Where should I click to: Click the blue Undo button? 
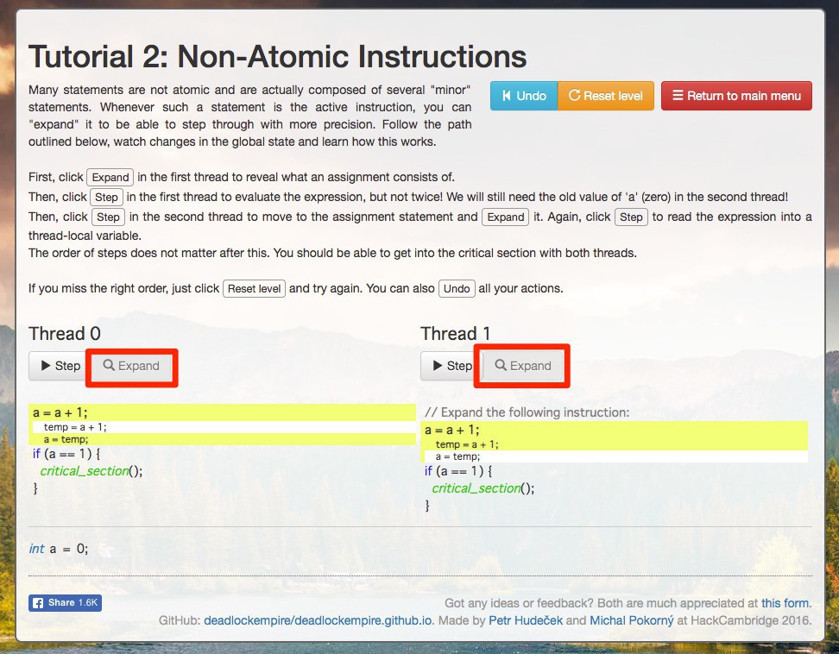click(524, 96)
